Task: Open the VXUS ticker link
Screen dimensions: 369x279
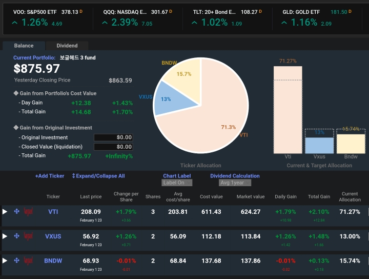Action: pos(53,236)
